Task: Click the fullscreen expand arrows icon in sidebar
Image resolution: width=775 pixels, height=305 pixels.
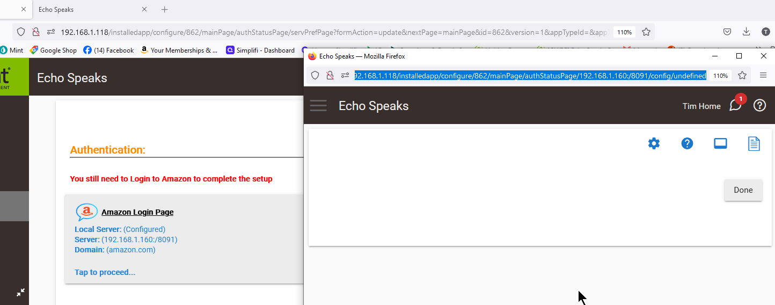Action: (20, 293)
